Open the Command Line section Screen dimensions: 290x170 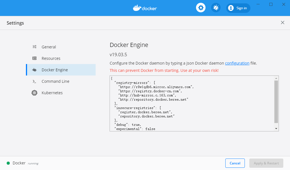(61, 81)
